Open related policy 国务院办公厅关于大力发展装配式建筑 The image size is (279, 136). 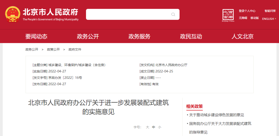coord(220,124)
